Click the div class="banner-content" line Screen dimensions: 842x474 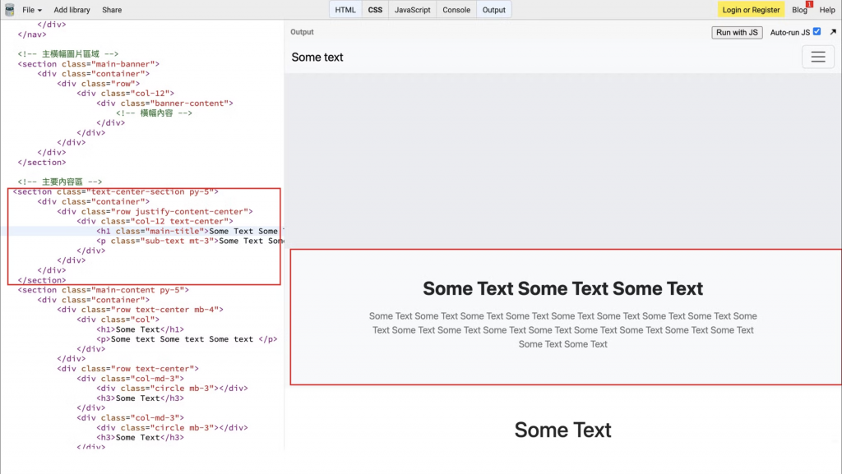(x=164, y=103)
